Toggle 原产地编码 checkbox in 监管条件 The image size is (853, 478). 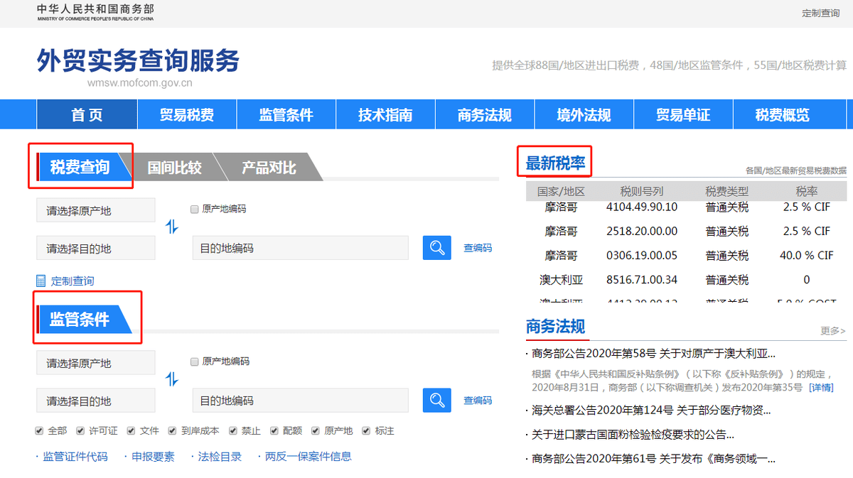pos(194,362)
